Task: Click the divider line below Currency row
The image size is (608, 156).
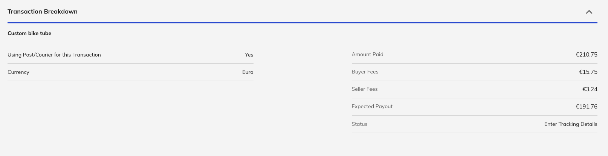Action: (130, 81)
